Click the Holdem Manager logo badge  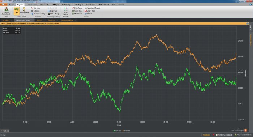point(245,130)
